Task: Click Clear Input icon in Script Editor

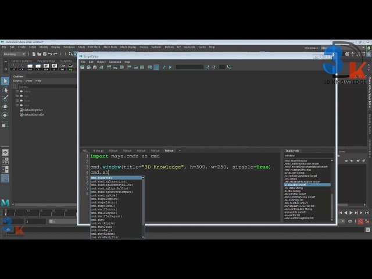Action: click(115, 67)
